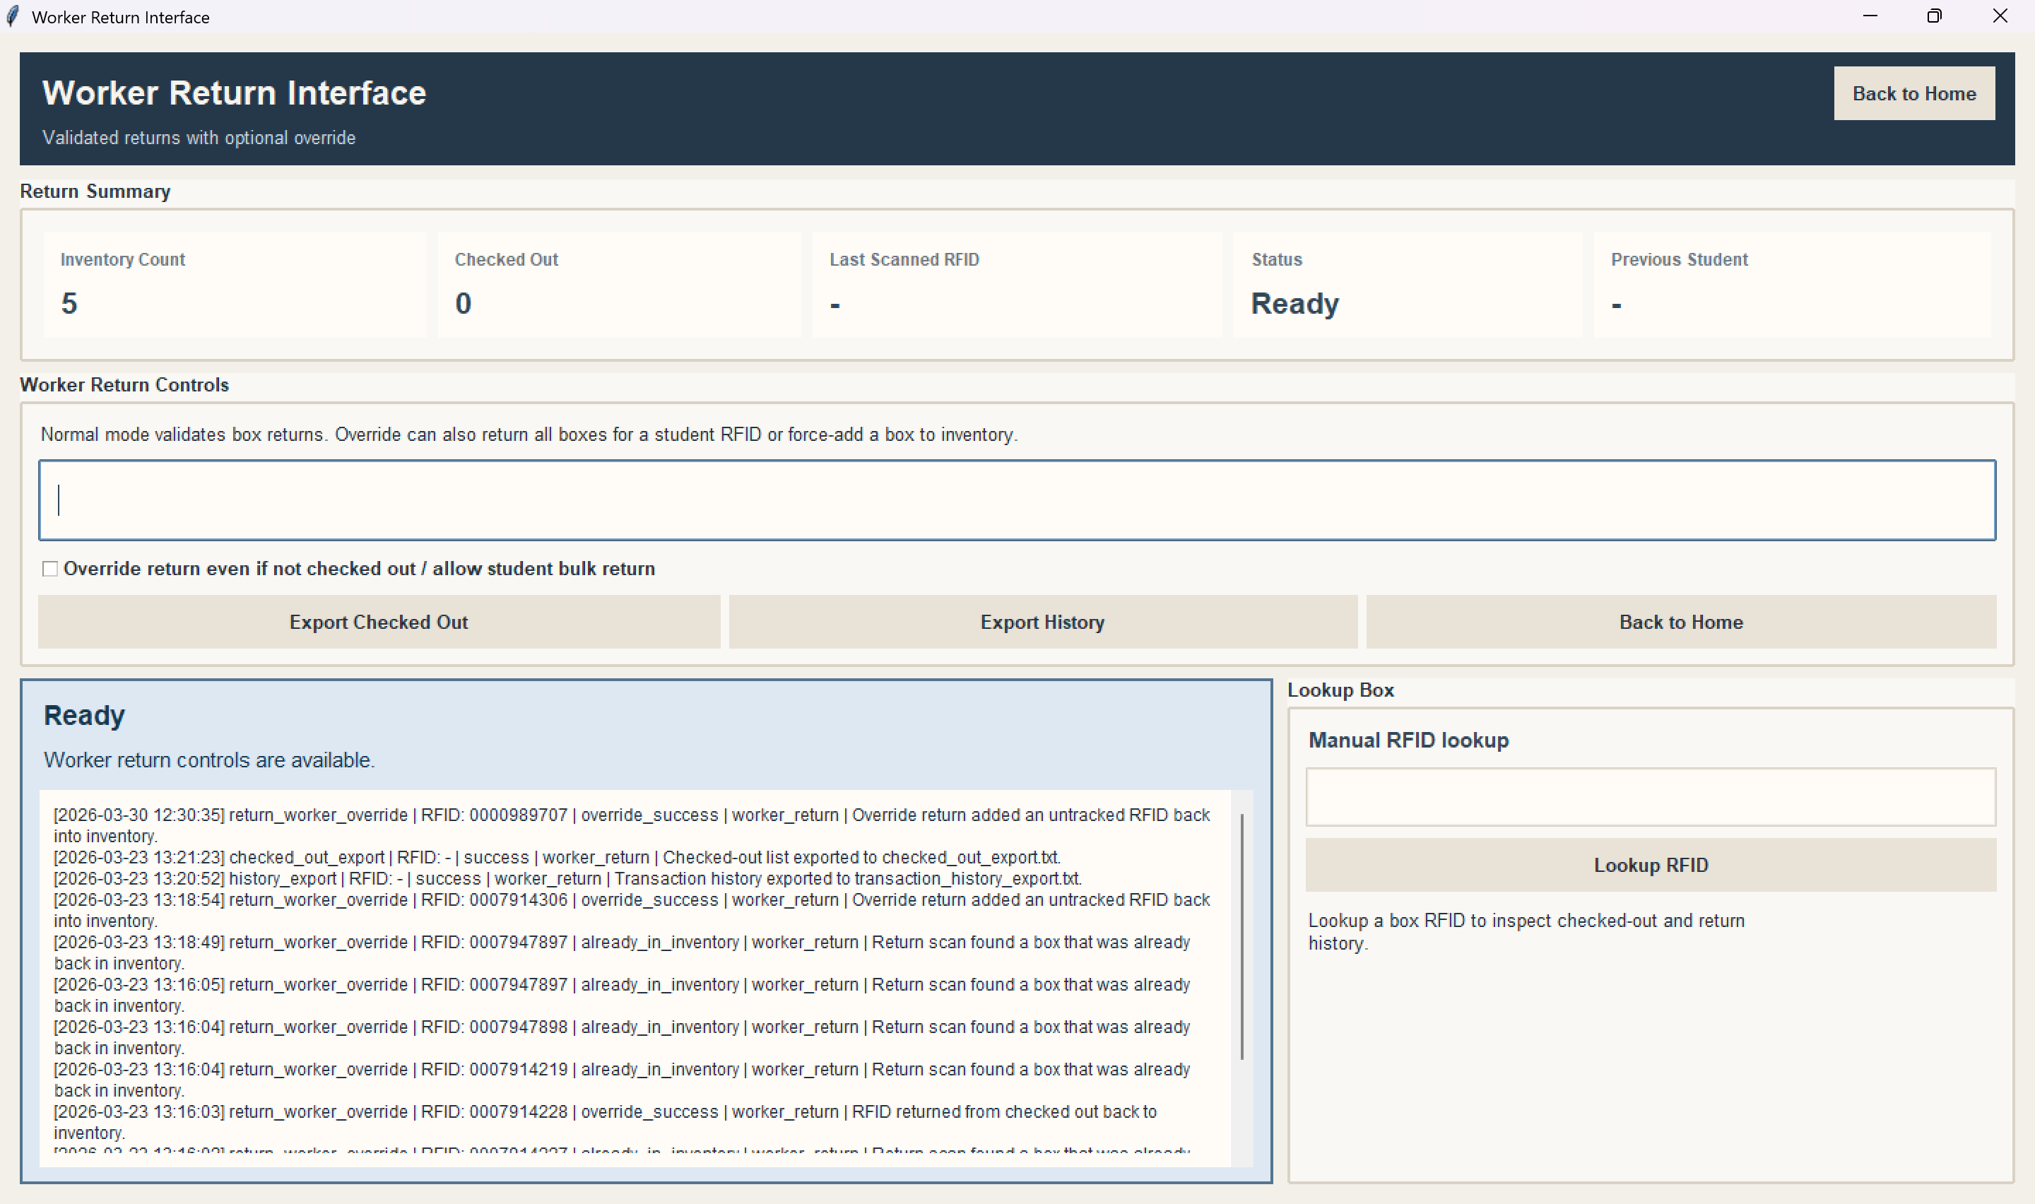
Task: Select the log entry for RFID 0007947898
Action: click(622, 1037)
